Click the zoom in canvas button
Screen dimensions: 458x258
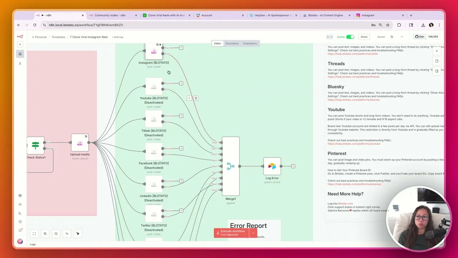45,234
